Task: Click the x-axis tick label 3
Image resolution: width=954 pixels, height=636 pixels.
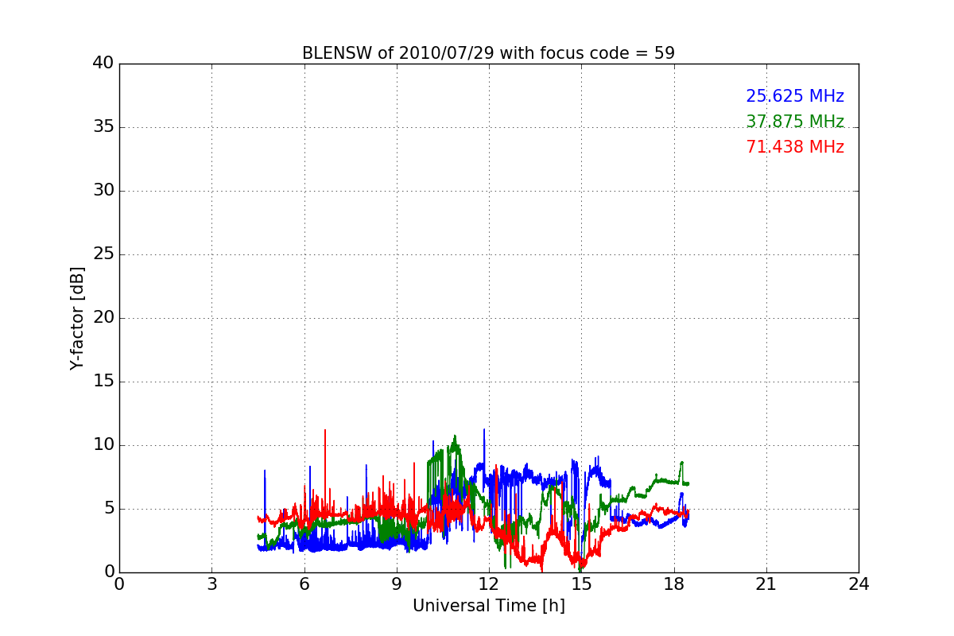Action: (x=211, y=584)
